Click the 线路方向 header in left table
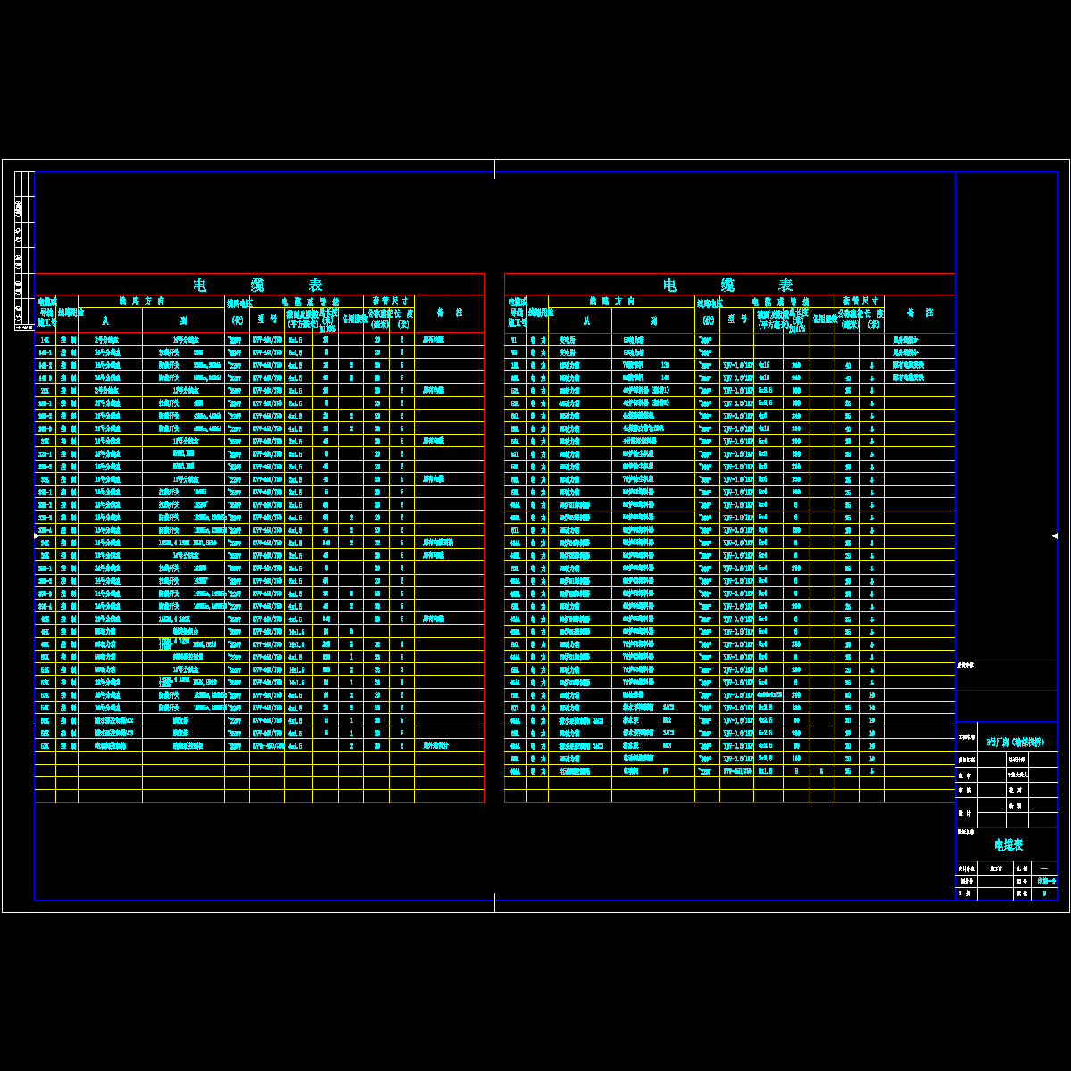This screenshot has width=1071, height=1071. [142, 301]
